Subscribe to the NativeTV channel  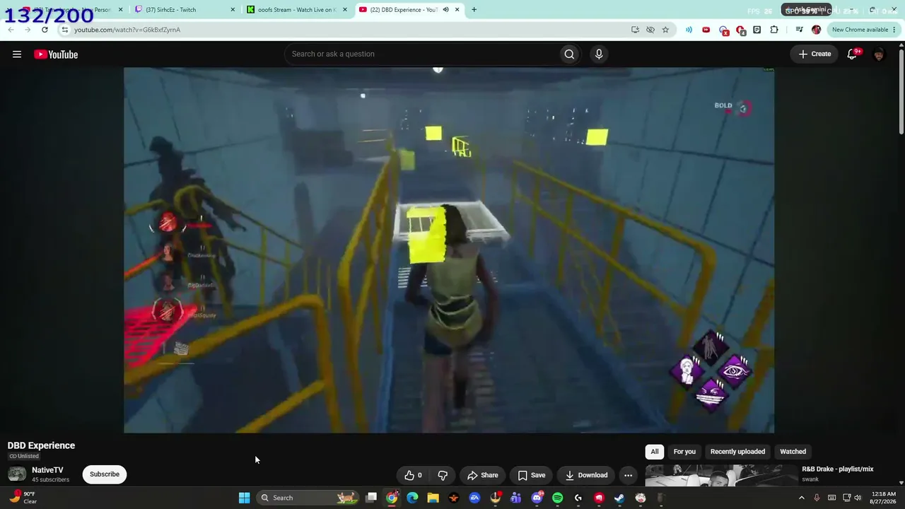105,474
